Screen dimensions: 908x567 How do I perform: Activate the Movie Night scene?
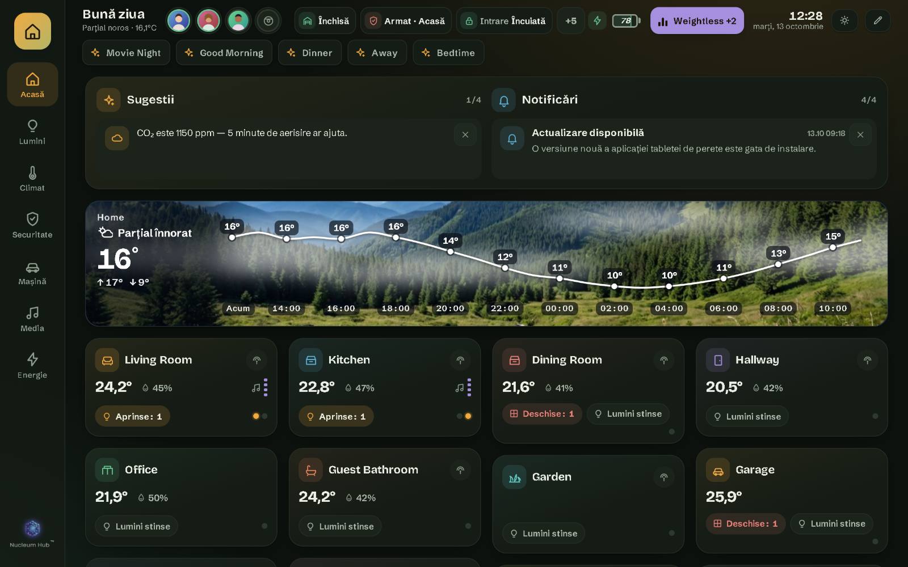tap(126, 53)
